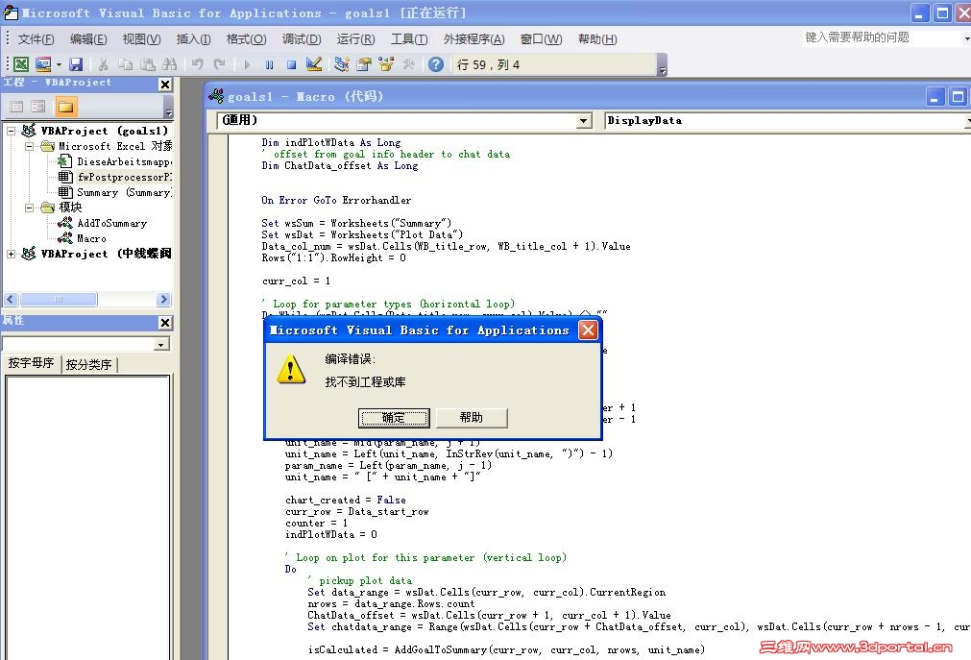
Task: Collapse the 模块 modules folder node
Action: coord(29,208)
